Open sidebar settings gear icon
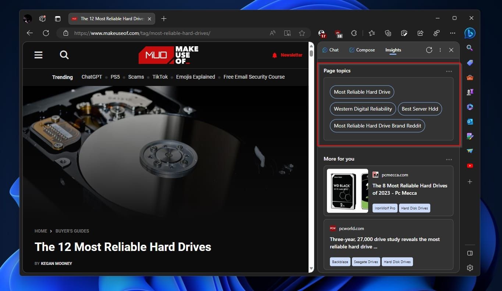This screenshot has width=502, height=291. click(x=470, y=268)
